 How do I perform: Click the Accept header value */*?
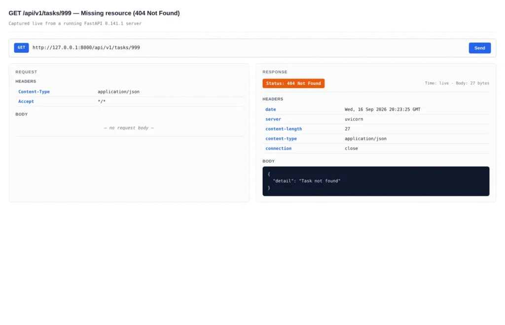(x=102, y=101)
